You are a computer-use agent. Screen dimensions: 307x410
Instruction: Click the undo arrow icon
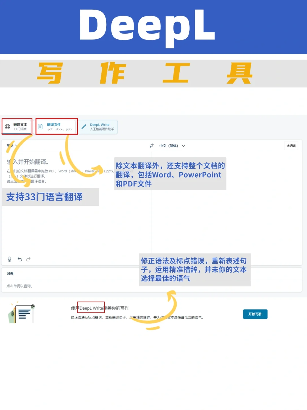click(x=20, y=259)
